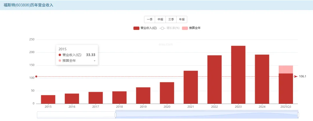
Task: Toggle the 推算全年 legend series
Action: point(191,28)
